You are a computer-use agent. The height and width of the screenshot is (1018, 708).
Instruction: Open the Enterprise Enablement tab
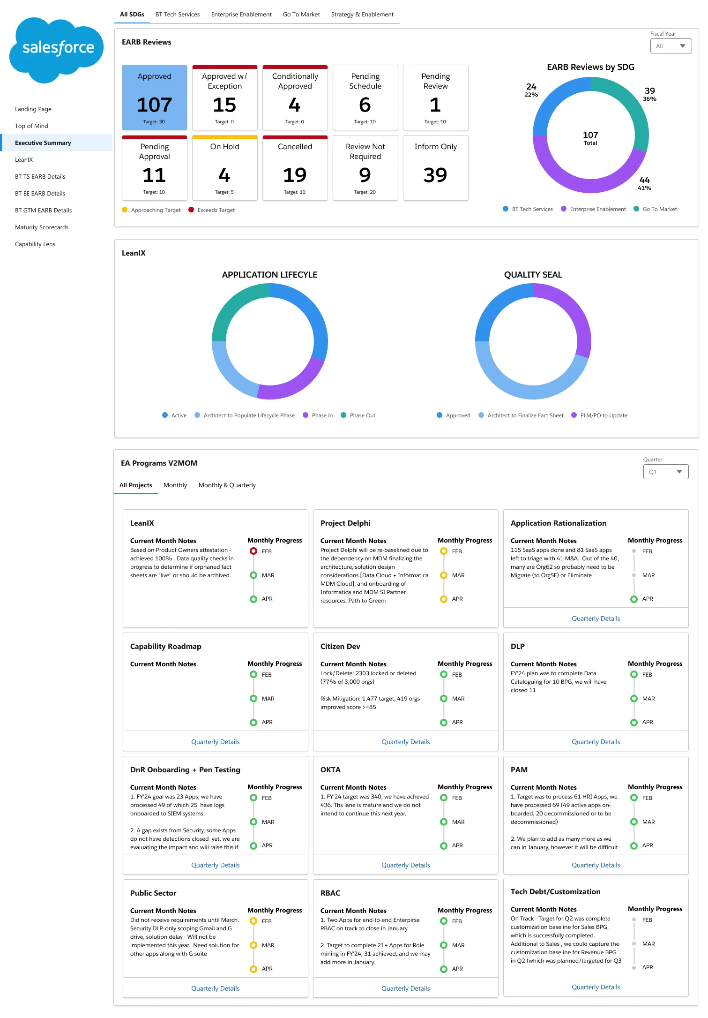pos(241,15)
